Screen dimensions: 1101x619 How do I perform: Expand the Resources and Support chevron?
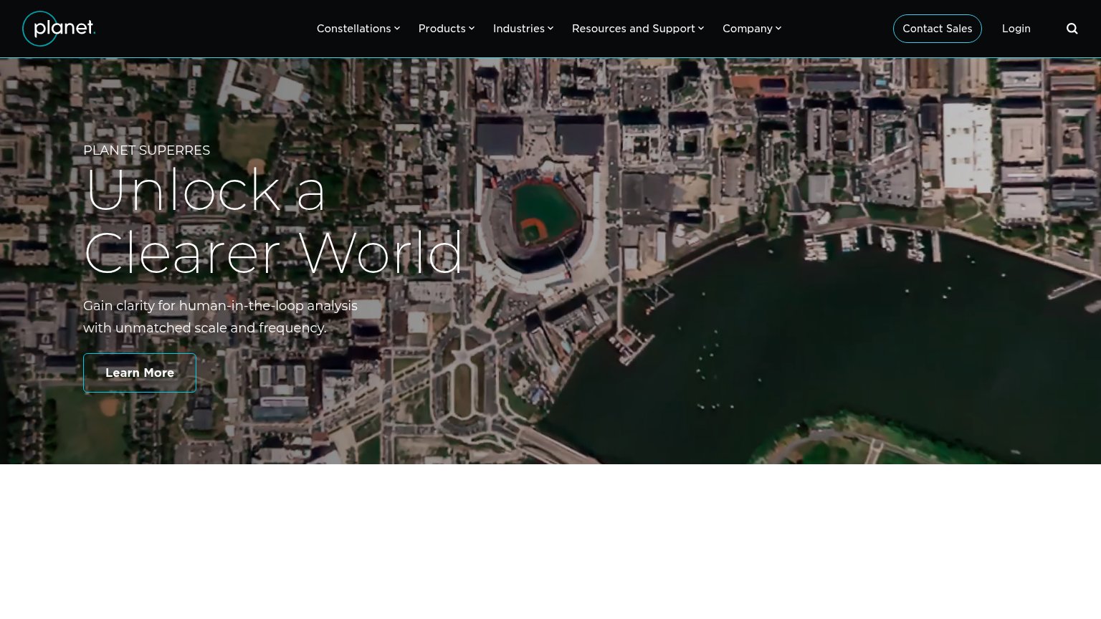click(x=701, y=29)
